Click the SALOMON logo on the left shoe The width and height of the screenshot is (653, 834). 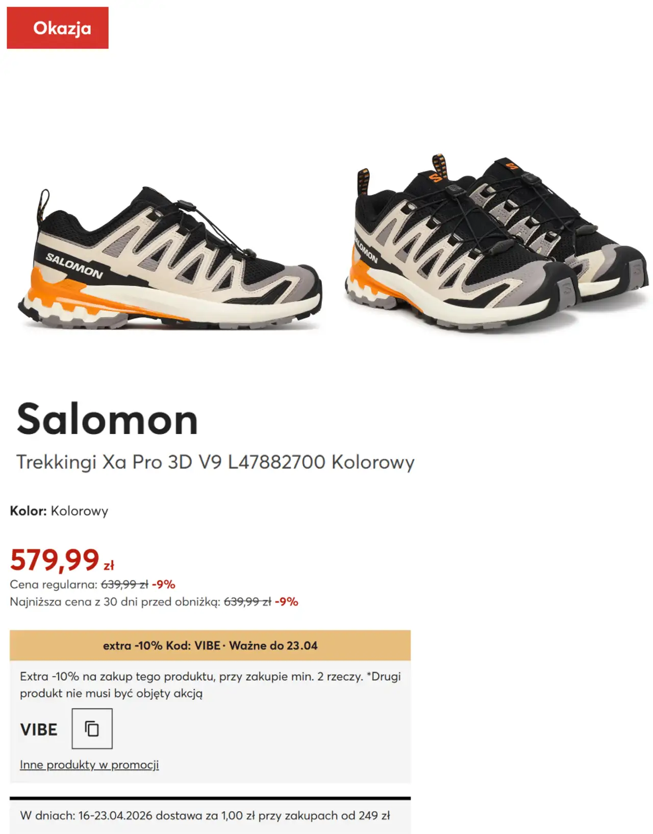74,265
